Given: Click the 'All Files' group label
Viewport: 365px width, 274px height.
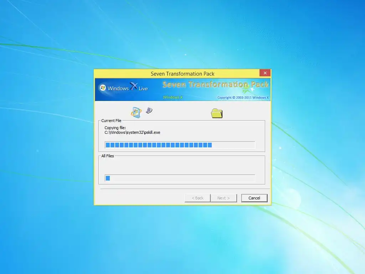Looking at the screenshot, I should pyautogui.click(x=108, y=156).
